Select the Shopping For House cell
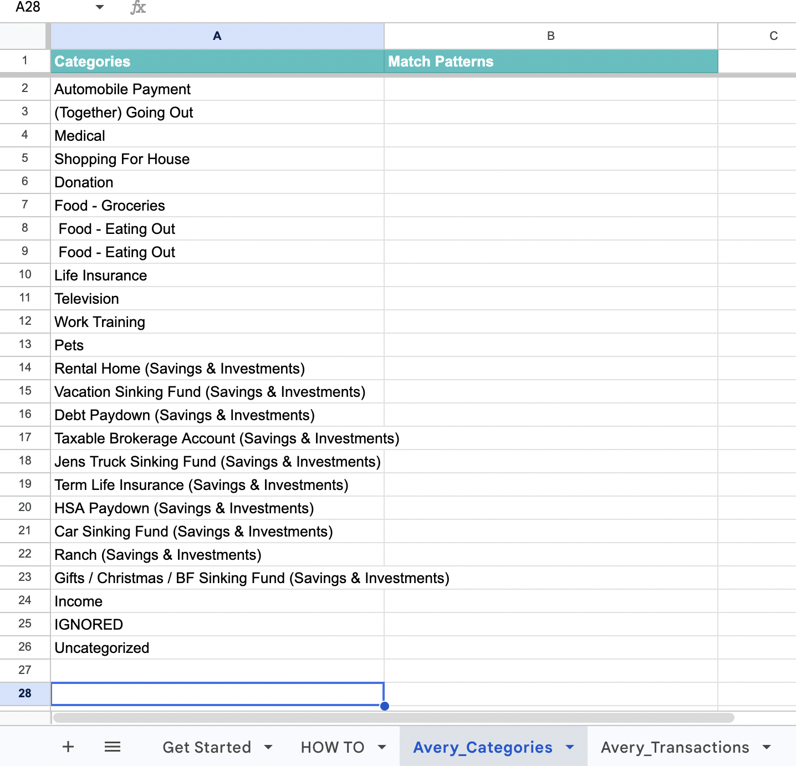This screenshot has height=766, width=796. tap(217, 159)
